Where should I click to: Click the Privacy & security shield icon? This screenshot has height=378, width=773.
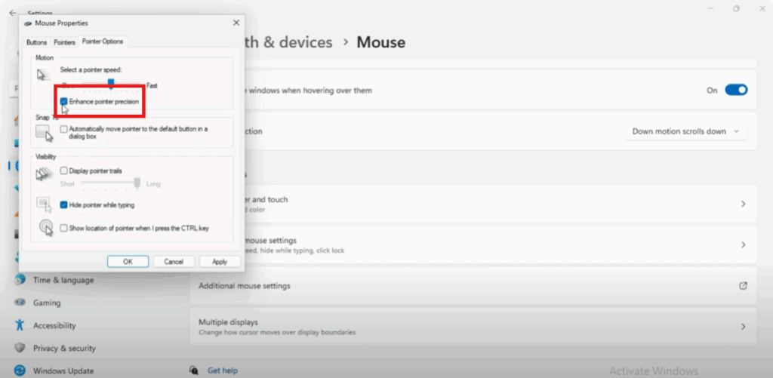pyautogui.click(x=20, y=348)
